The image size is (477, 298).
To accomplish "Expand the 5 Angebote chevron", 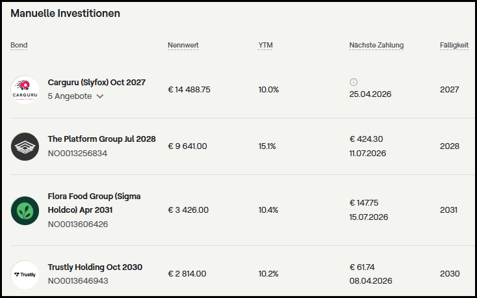I will pyautogui.click(x=100, y=96).
